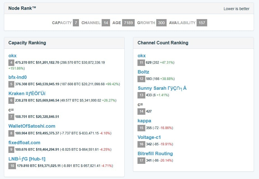Click rank badge 17 beside Bitrefill Routing channels
259x179 pixels.
[x=141, y=160]
